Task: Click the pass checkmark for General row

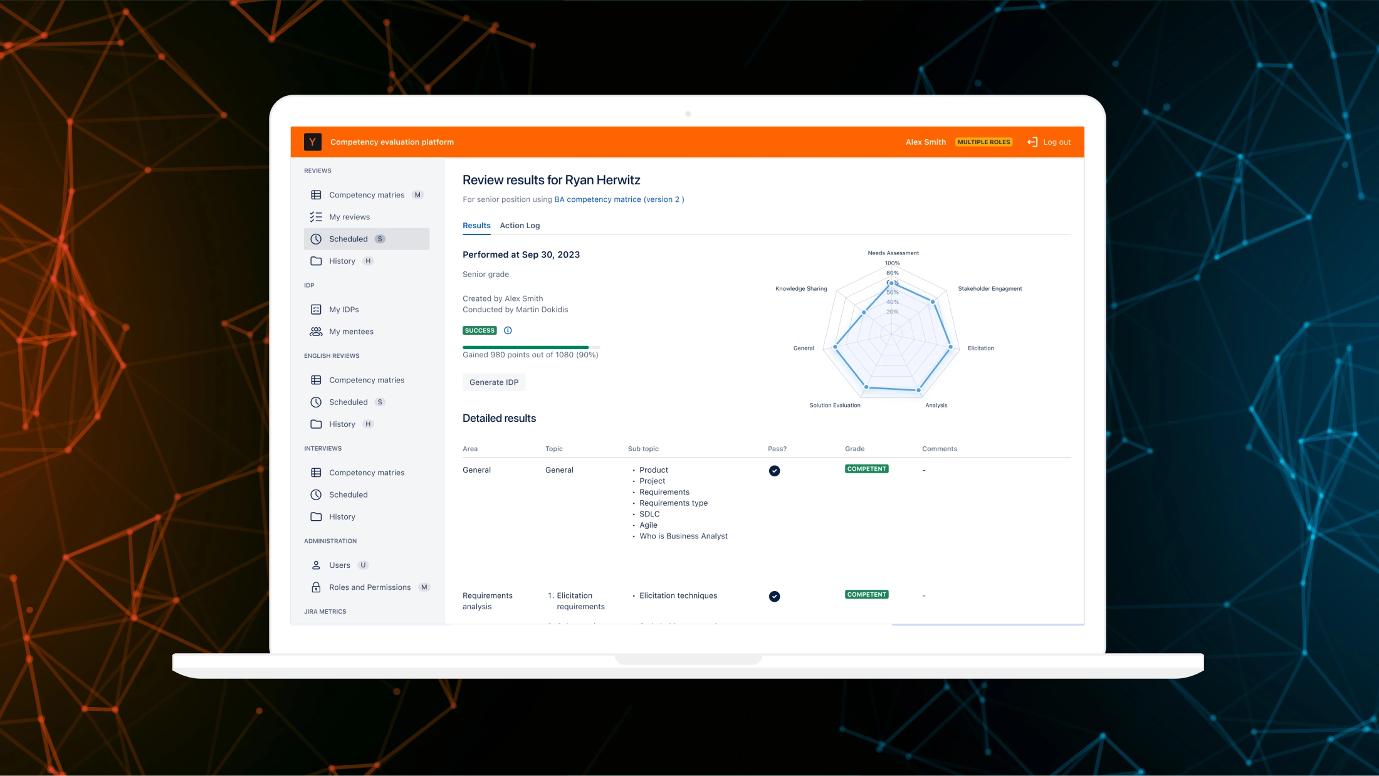Action: pyautogui.click(x=774, y=471)
